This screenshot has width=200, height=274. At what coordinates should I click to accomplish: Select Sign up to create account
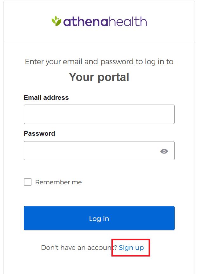[131, 248]
